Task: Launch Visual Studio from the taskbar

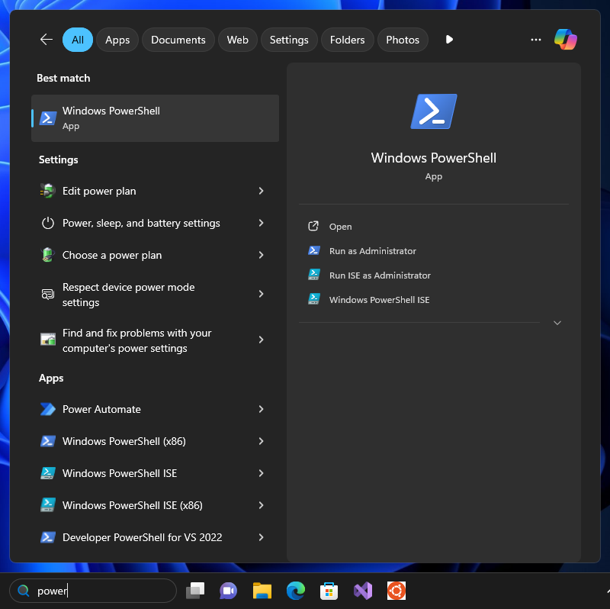Action: pos(362,590)
